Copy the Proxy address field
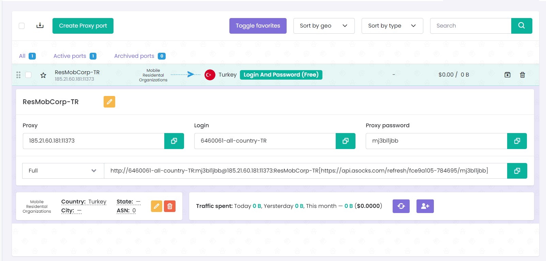This screenshot has width=546, height=261. (174, 141)
